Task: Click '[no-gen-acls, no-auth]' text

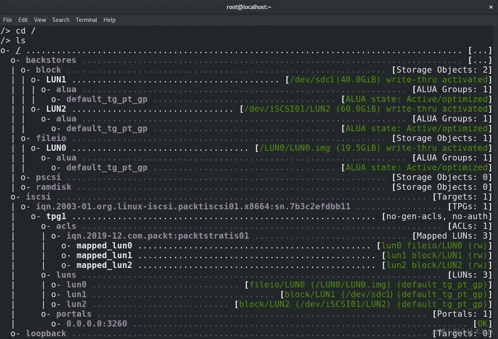Action: point(436,216)
